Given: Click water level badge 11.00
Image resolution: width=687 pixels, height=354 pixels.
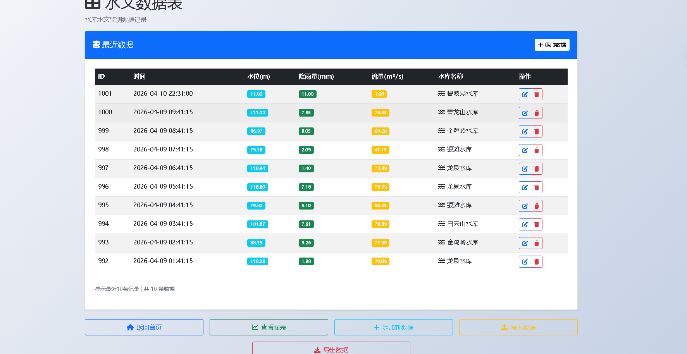Looking at the screenshot, I should click(x=256, y=94).
